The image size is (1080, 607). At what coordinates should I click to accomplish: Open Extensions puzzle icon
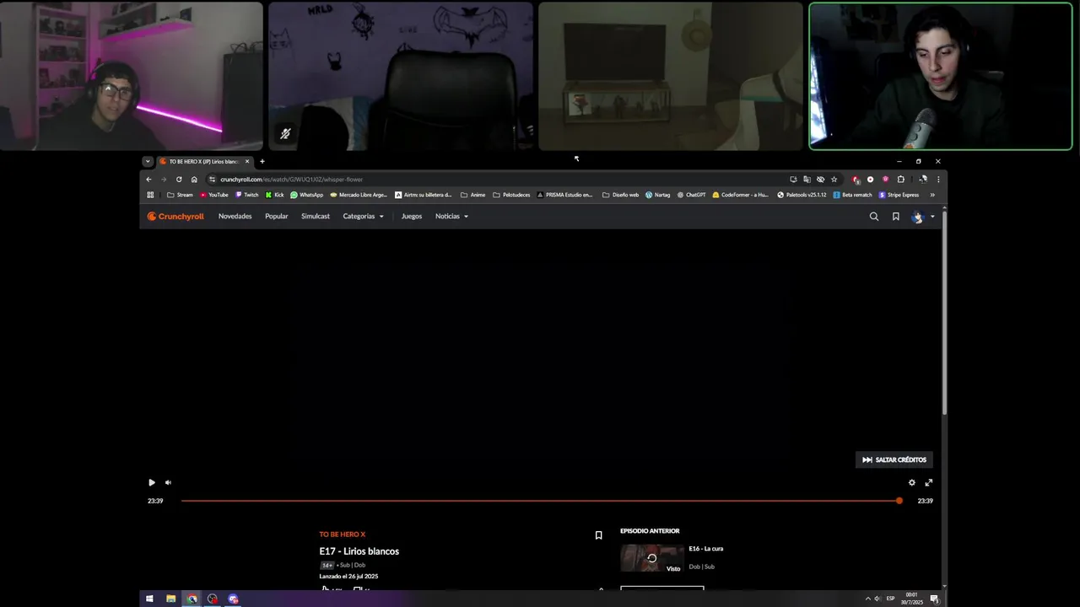tap(900, 180)
